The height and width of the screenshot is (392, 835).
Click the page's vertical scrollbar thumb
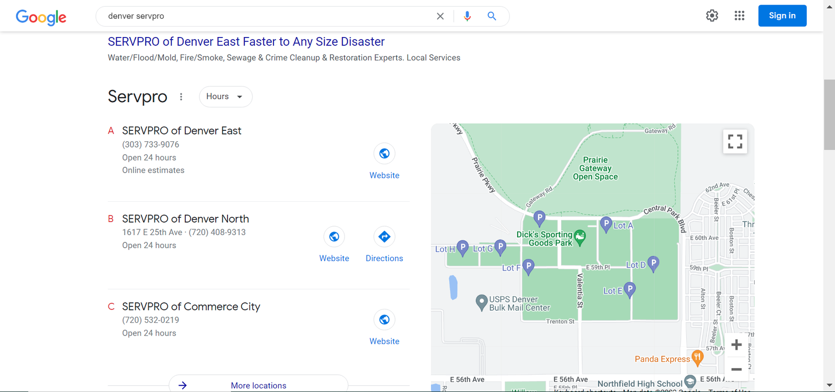829,115
